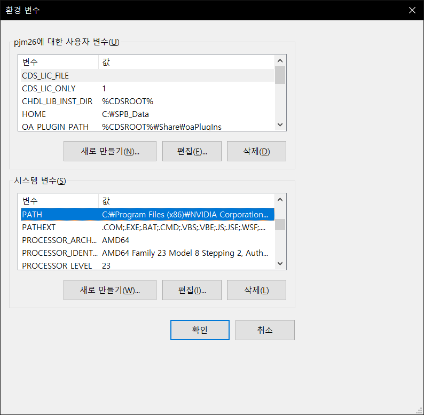
Task: Click 새로 만들기(W)... for system variables
Action: (110, 289)
